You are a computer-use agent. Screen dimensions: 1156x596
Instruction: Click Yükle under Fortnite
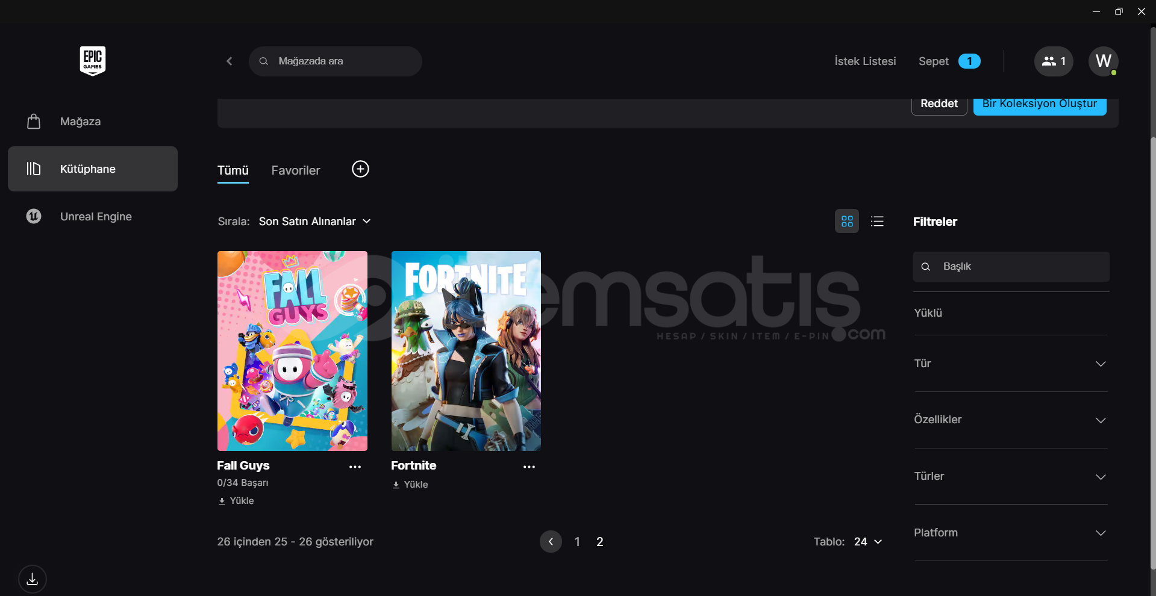tap(410, 485)
